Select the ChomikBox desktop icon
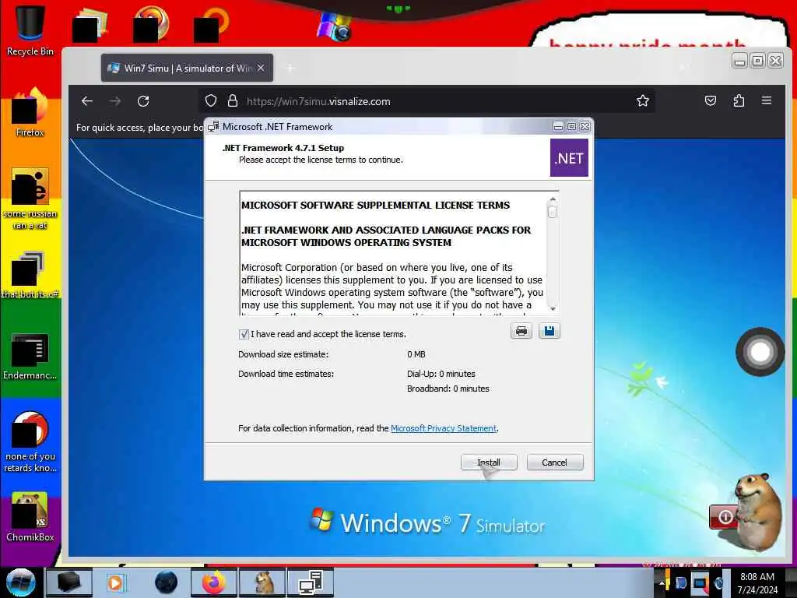Viewport: 797px width, 598px height. coord(30,517)
